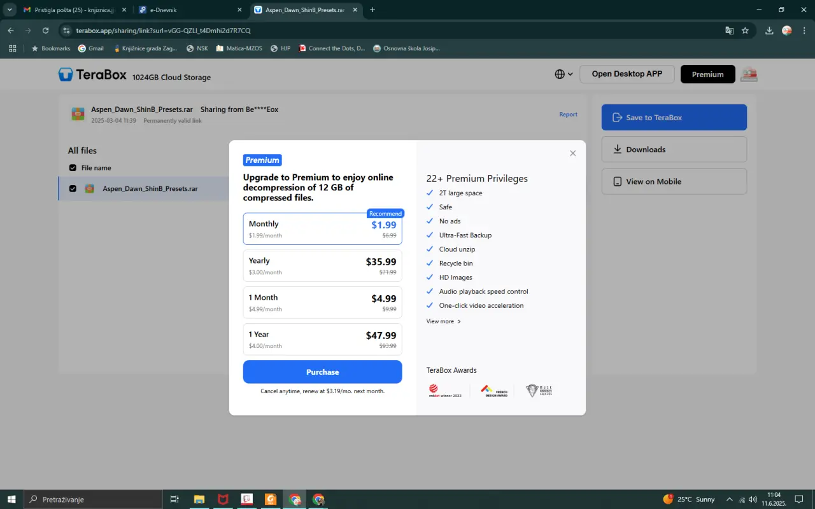
Task: Click the gift box icon near Premium
Action: click(749, 74)
